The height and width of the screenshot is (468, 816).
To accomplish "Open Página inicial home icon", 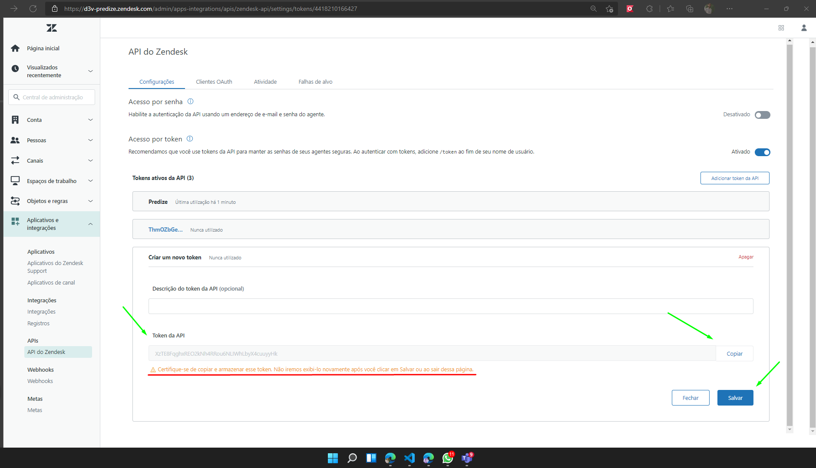I will pos(15,48).
